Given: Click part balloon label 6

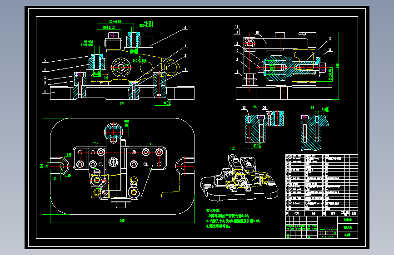Looking at the screenshot, I should pyautogui.click(x=185, y=28).
